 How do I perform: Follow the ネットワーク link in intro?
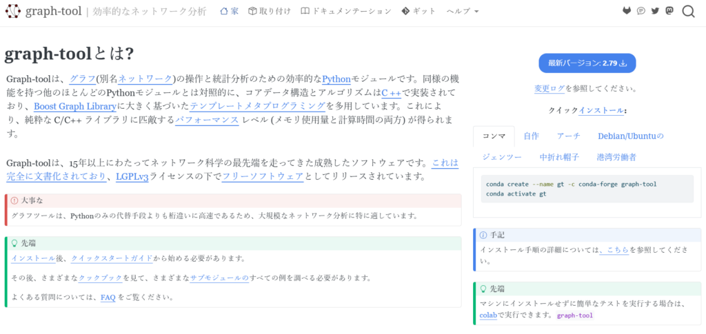pos(145,80)
